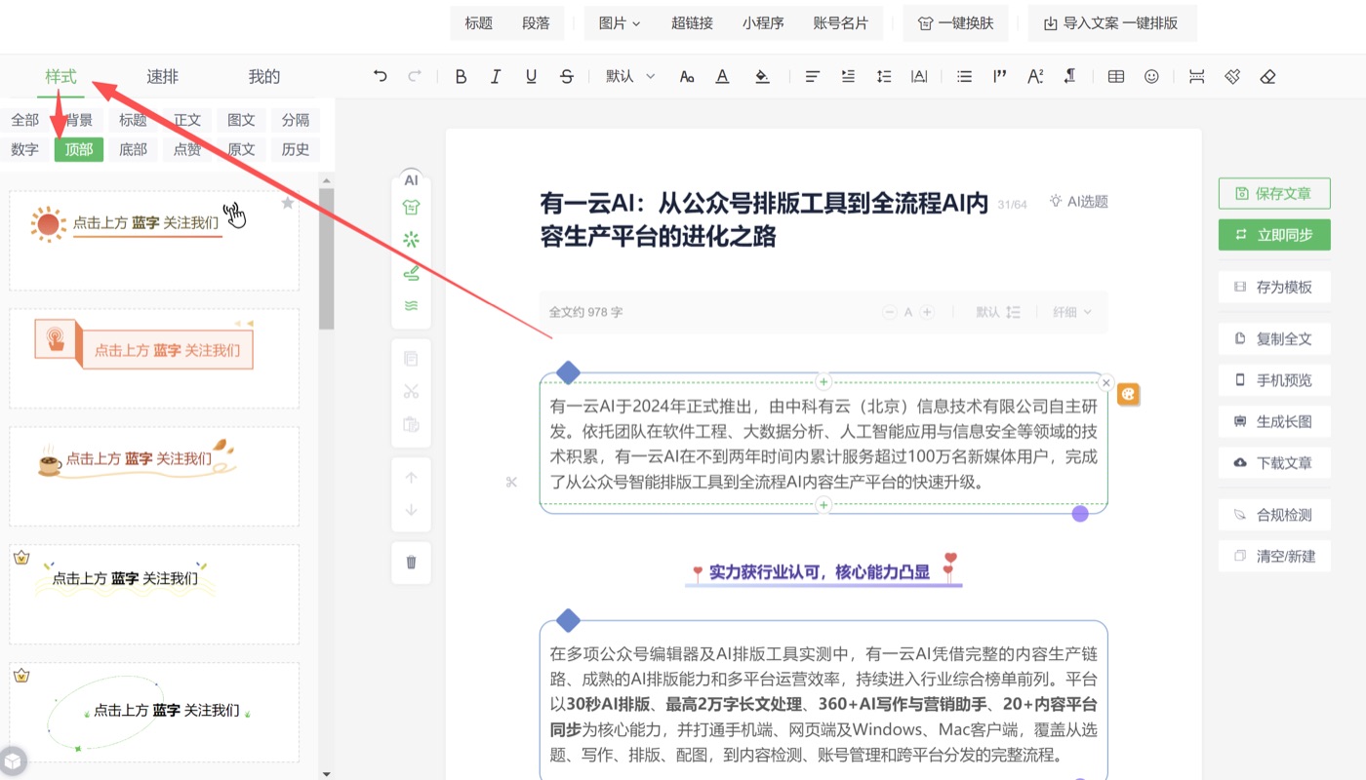Click the eraser clear-format icon

click(x=1267, y=76)
